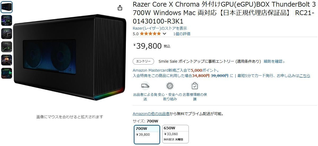Select the third product thumbnail
The height and width of the screenshot is (146, 318).
tap(6, 34)
